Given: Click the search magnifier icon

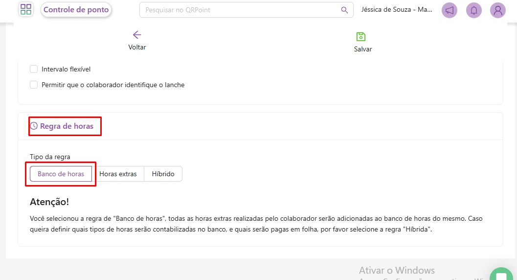Looking at the screenshot, I should pos(344,10).
